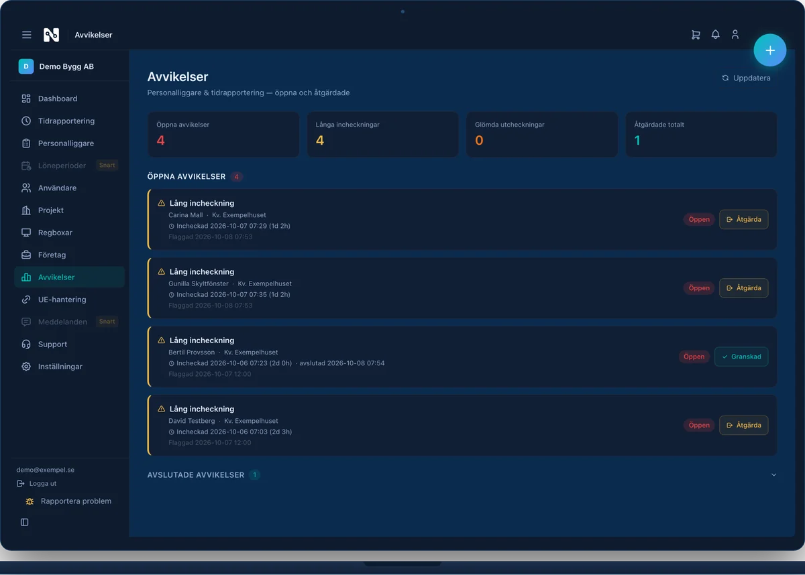Click demo@exempel.se email text

click(x=46, y=470)
